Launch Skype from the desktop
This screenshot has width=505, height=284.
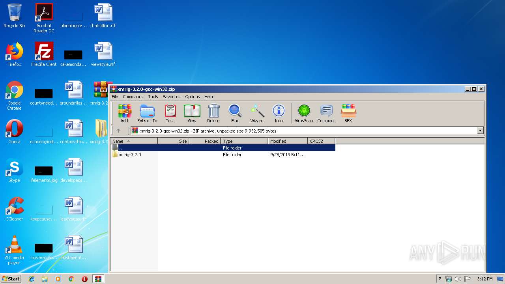14,170
